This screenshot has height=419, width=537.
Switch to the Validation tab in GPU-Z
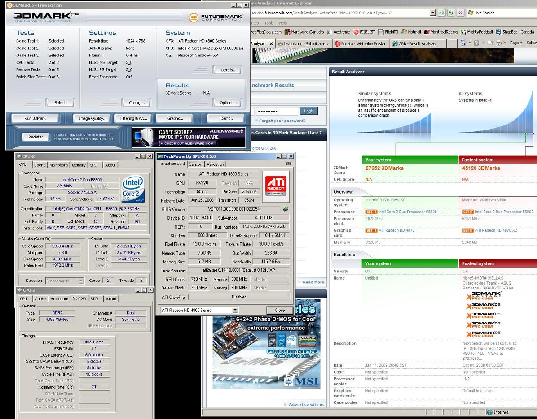[215, 164]
